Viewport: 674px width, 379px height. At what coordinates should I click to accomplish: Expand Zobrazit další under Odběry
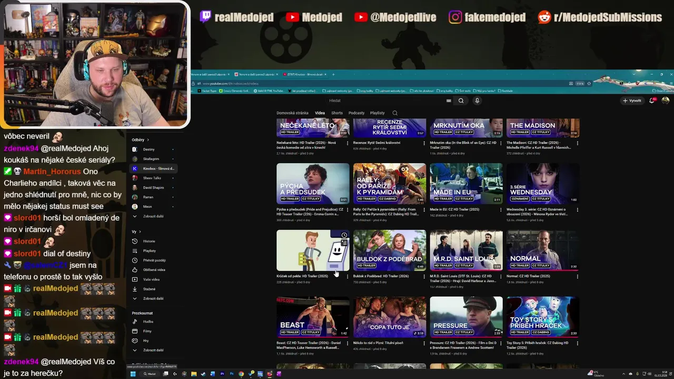point(153,216)
